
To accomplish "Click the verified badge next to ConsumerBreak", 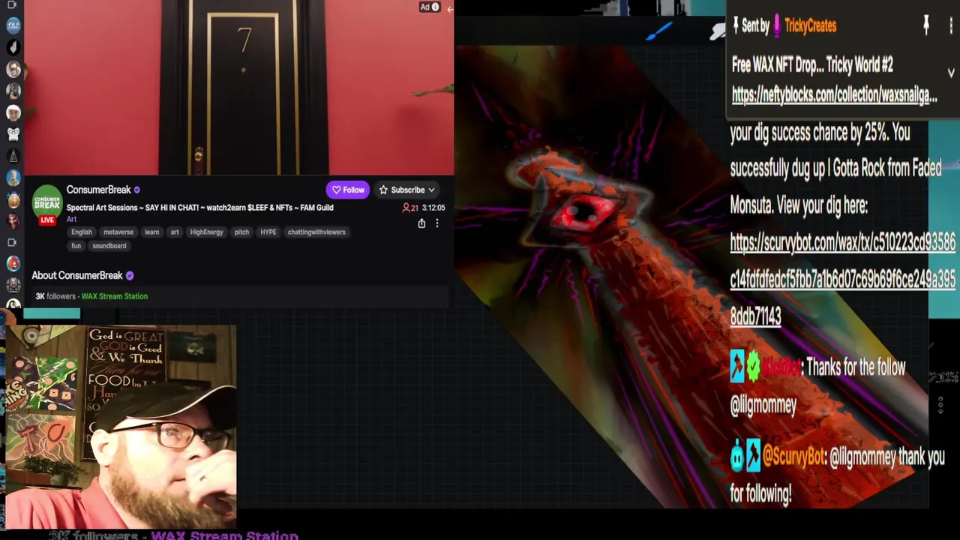I will click(x=136, y=190).
